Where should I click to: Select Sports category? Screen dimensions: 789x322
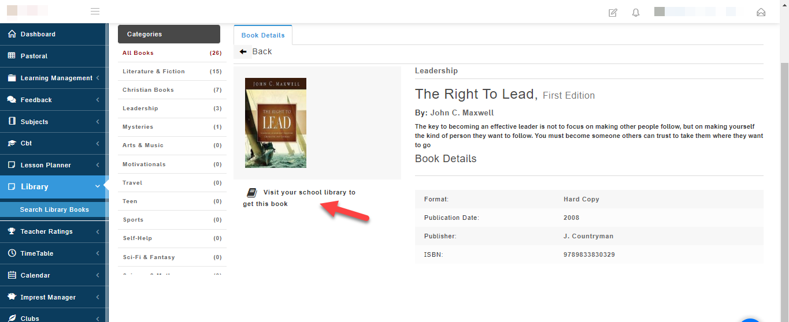click(x=172, y=220)
